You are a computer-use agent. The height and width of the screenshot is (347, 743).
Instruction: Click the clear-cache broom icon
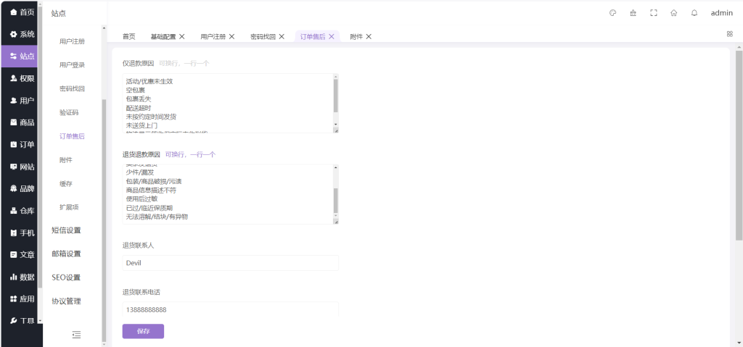click(x=633, y=13)
